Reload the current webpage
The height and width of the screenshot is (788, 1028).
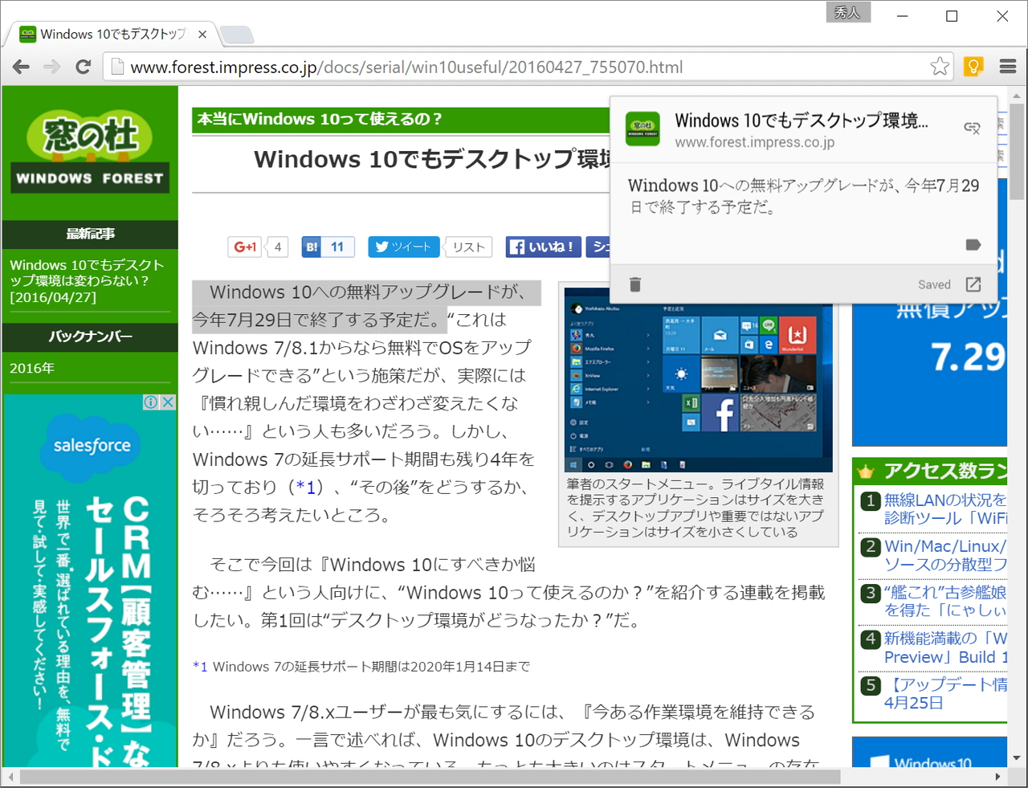83,67
